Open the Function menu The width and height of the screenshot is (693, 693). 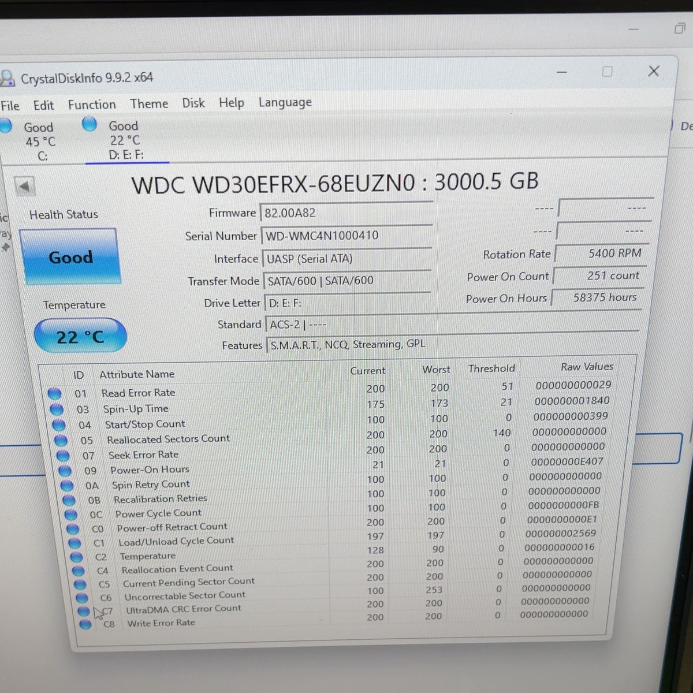point(92,105)
